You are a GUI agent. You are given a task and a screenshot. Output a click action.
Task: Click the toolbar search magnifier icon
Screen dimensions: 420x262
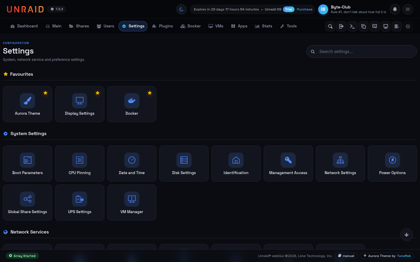tap(330, 26)
